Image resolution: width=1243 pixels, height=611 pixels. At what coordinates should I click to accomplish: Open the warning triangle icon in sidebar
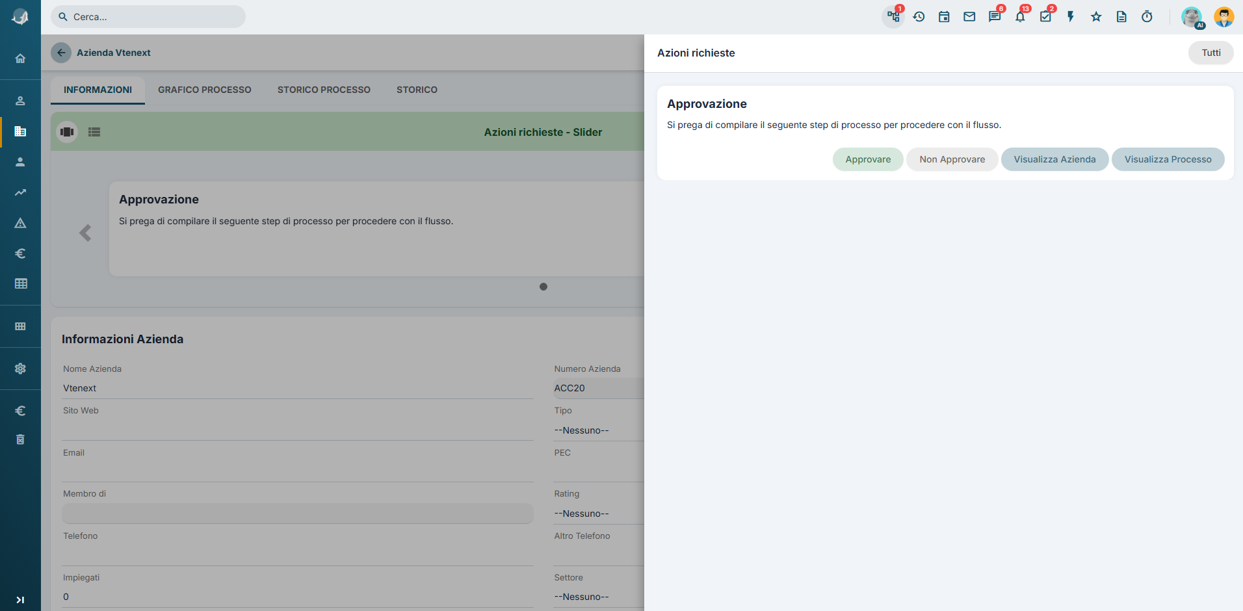tap(20, 223)
